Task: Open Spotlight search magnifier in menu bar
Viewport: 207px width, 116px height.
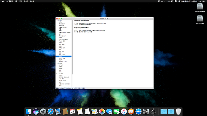Action: 200,1
